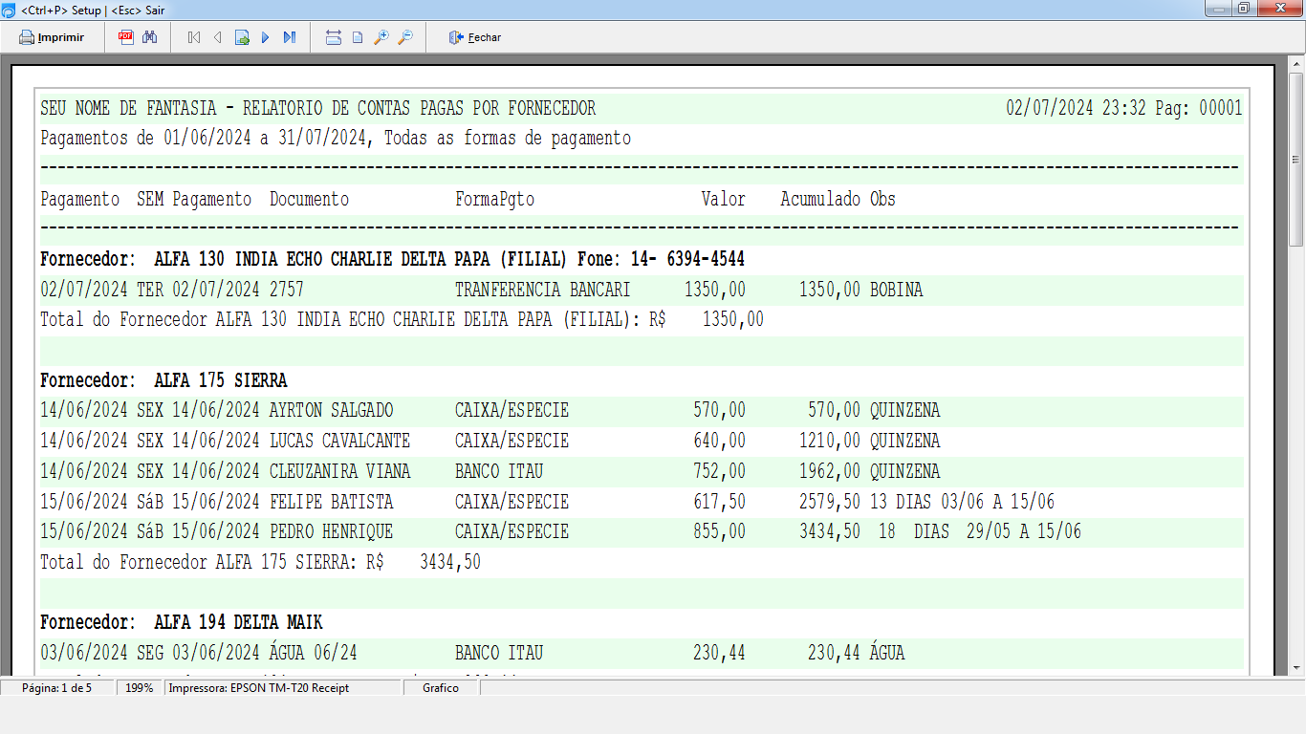Click the Página 1 de 5 indicator
The width and height of the screenshot is (1306, 734).
click(x=56, y=688)
